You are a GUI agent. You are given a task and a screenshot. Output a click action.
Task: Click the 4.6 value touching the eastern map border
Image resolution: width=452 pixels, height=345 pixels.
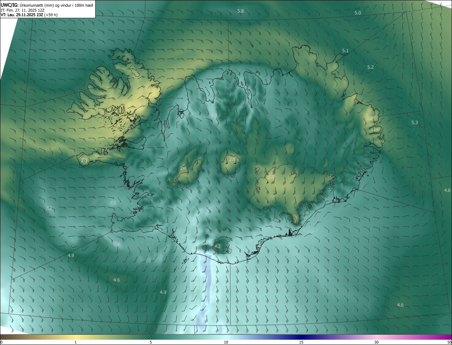coord(447,190)
